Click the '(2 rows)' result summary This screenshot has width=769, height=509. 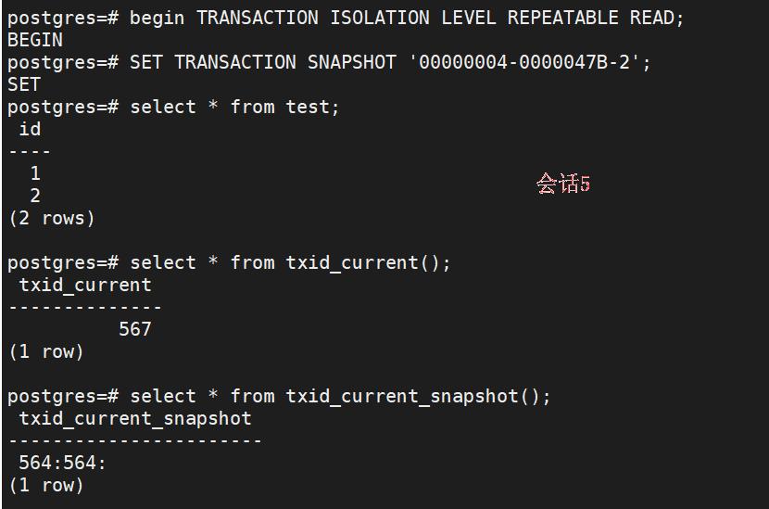(52, 218)
